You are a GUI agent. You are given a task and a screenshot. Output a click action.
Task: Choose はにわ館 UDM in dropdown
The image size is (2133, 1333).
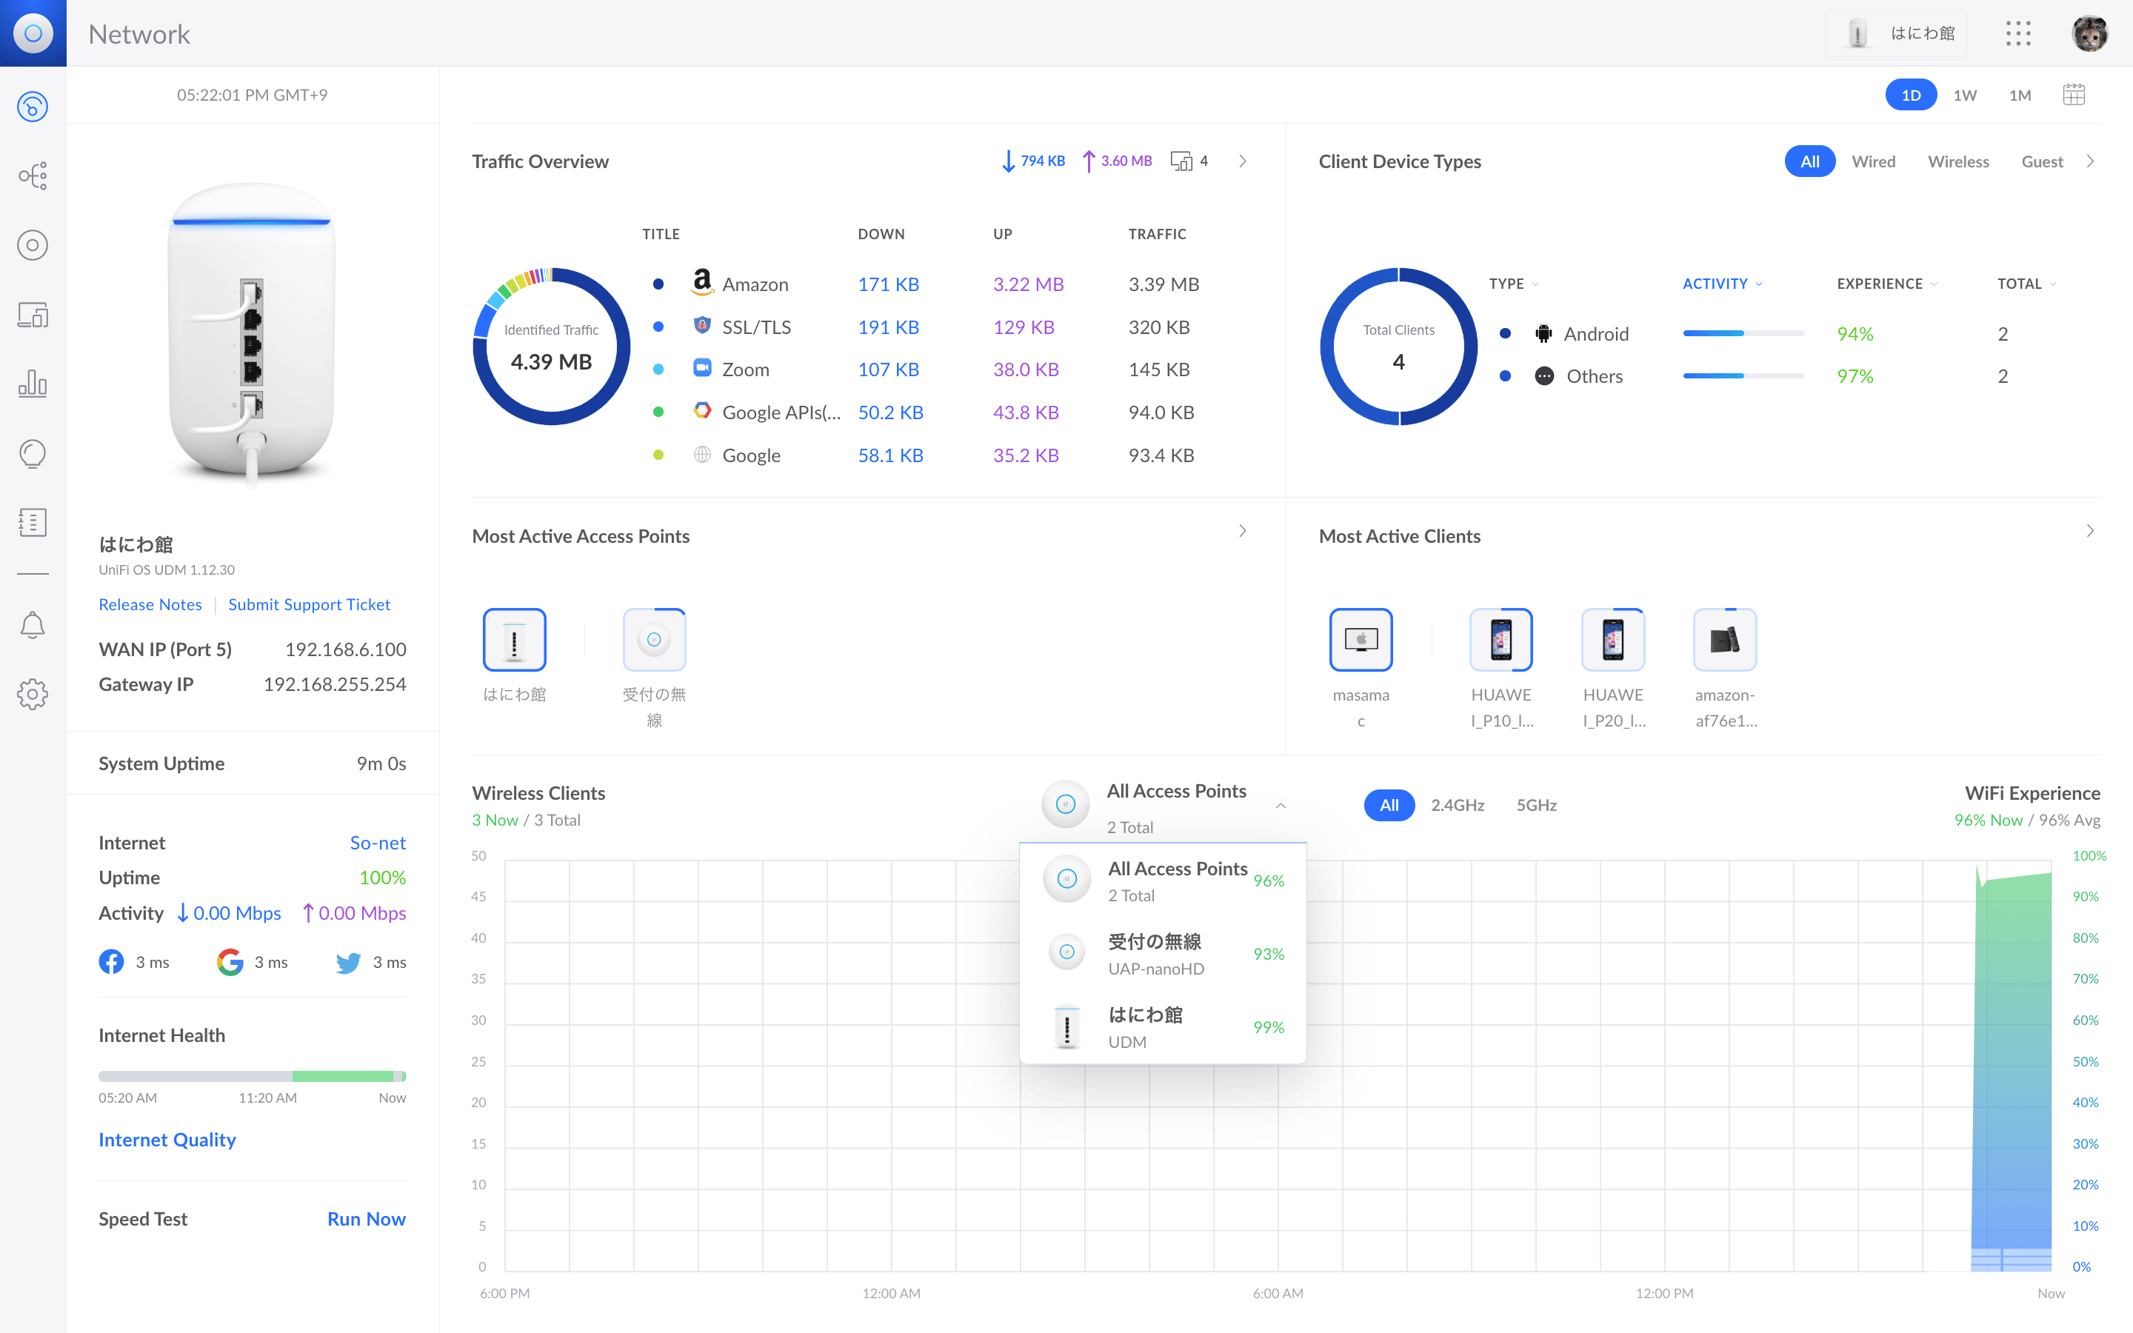(1163, 1027)
